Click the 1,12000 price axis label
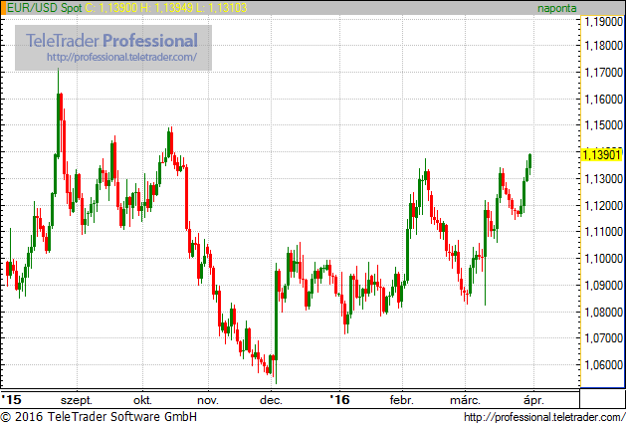 tap(603, 206)
